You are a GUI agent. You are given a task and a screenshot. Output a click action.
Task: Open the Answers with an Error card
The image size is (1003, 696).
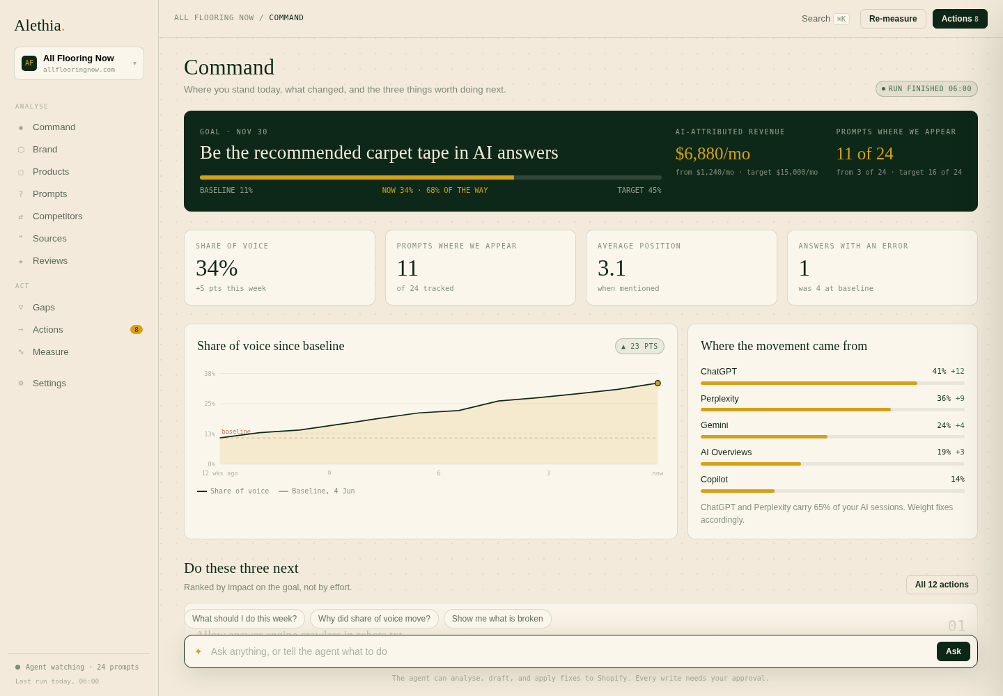883,268
